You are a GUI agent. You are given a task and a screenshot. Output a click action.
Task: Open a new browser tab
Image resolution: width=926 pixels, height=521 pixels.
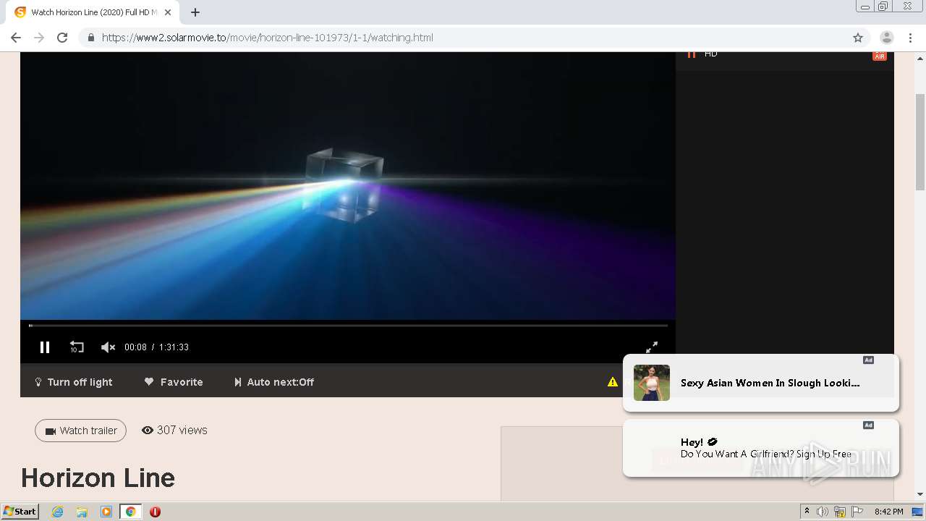195,12
